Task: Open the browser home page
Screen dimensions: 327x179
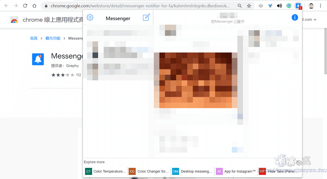Action: click(x=34, y=5)
